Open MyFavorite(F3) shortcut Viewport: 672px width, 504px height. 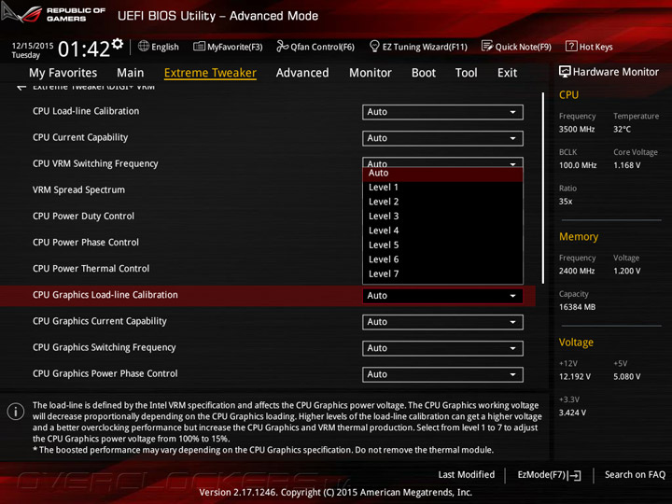pyautogui.click(x=228, y=47)
